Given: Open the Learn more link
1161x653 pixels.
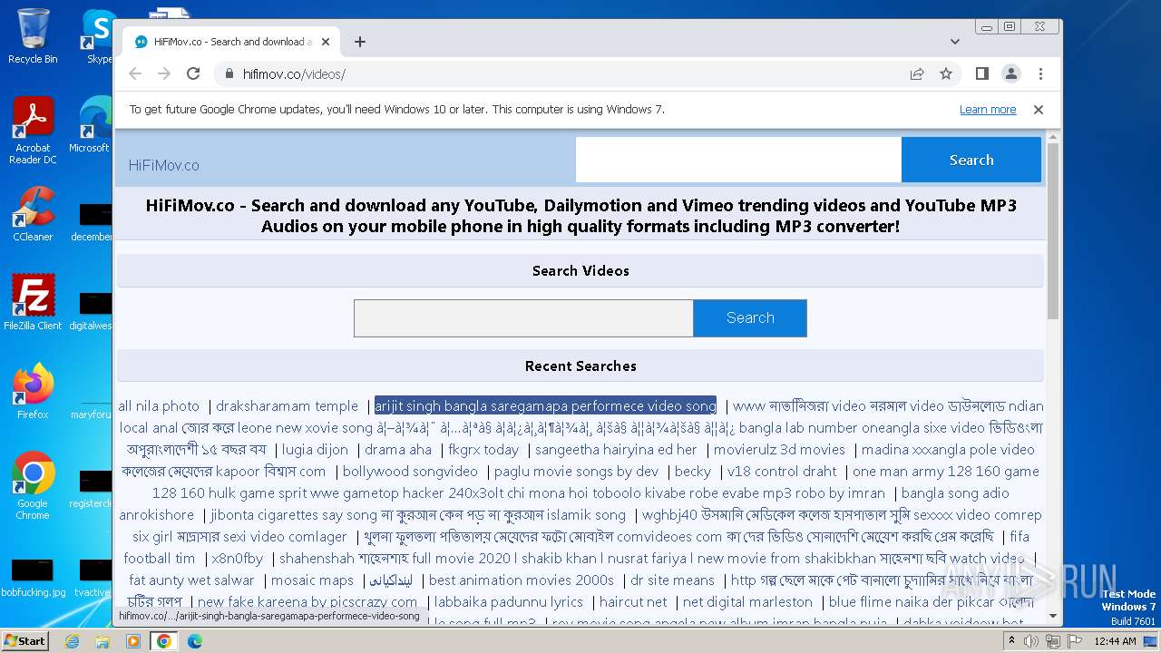Looking at the screenshot, I should coord(988,110).
